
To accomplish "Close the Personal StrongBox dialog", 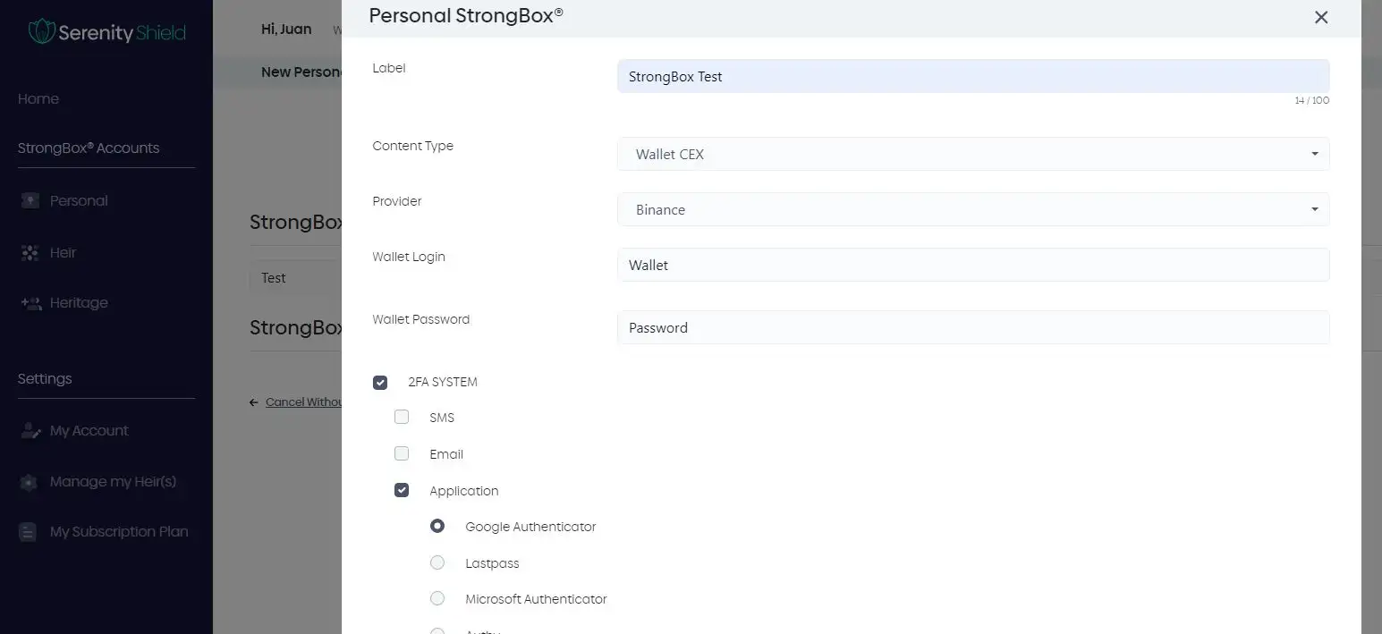I will point(1320,17).
